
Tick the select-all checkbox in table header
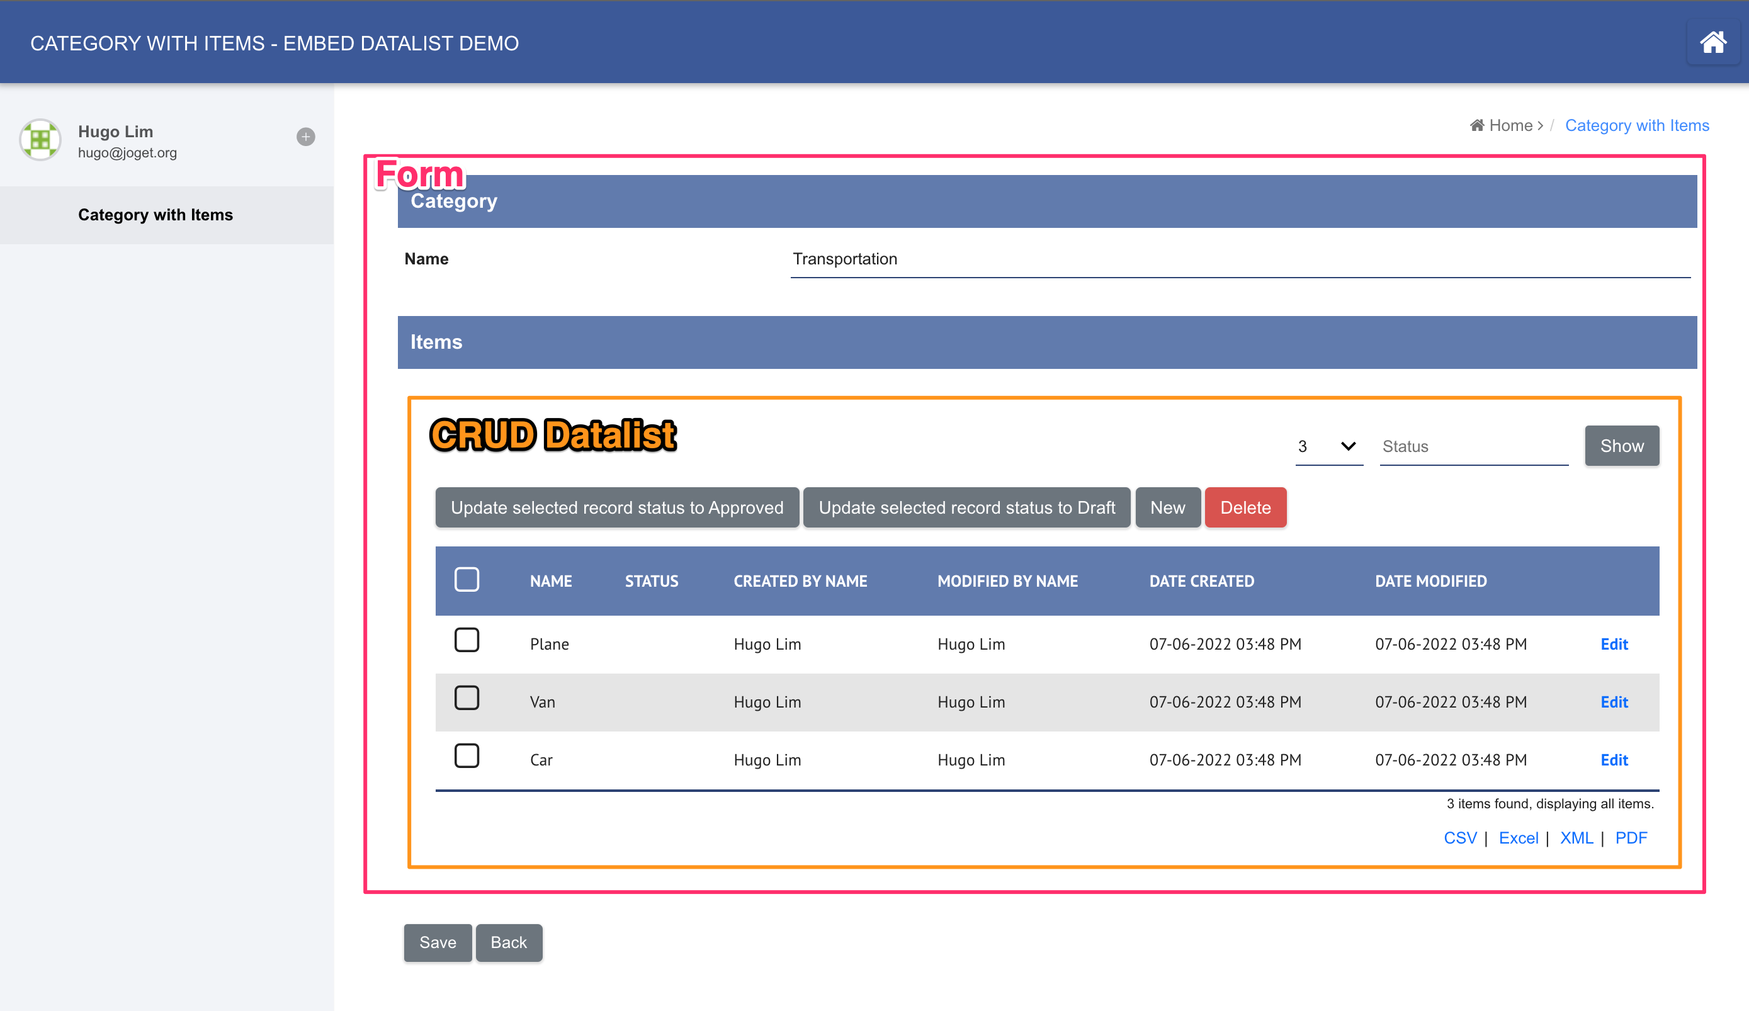click(467, 579)
